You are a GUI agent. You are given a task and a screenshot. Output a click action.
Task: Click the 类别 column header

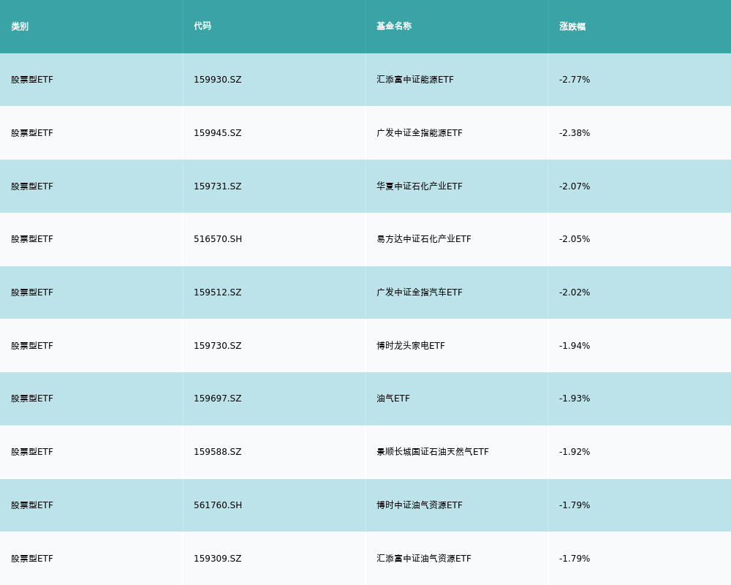click(20, 26)
